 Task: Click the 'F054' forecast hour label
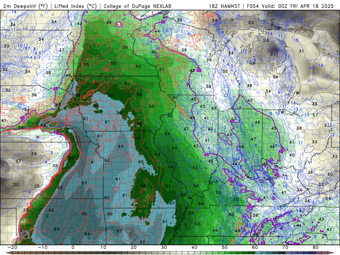click(x=253, y=6)
